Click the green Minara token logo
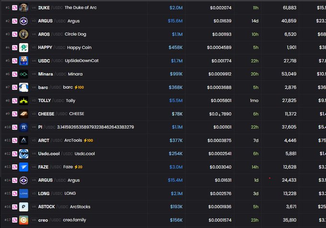 [23, 74]
